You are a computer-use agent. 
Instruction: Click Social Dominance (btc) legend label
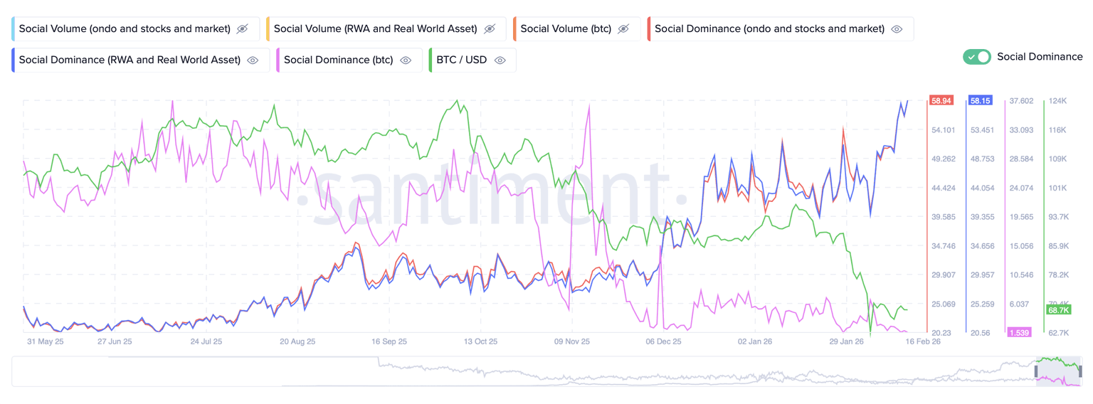click(x=338, y=60)
